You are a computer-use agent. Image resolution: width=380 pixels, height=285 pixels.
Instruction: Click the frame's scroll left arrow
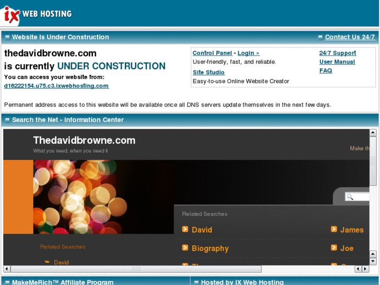(7, 269)
